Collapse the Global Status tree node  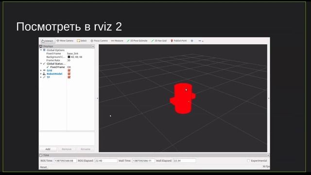[x=41, y=64]
